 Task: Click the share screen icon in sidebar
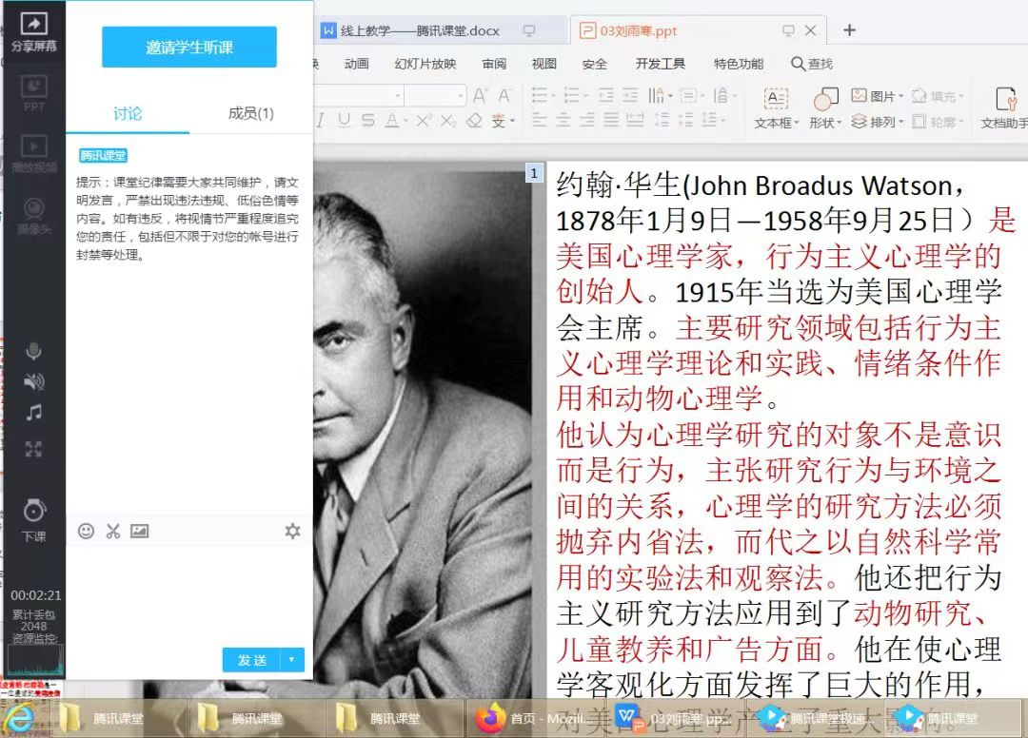33,25
